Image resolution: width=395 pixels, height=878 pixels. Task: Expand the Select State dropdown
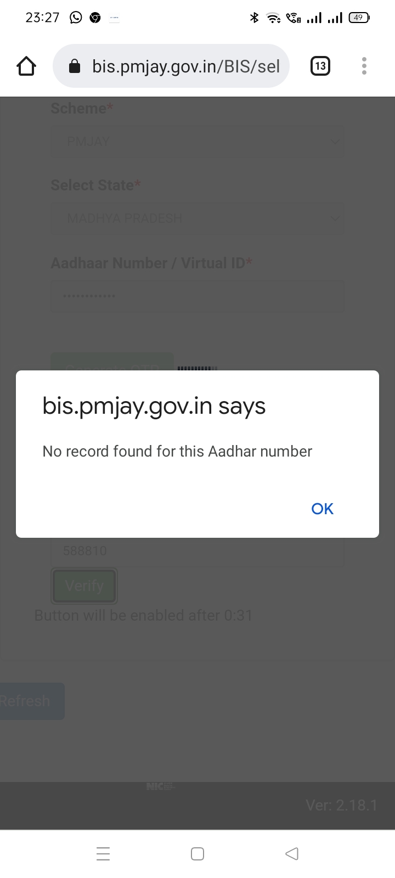click(x=198, y=218)
